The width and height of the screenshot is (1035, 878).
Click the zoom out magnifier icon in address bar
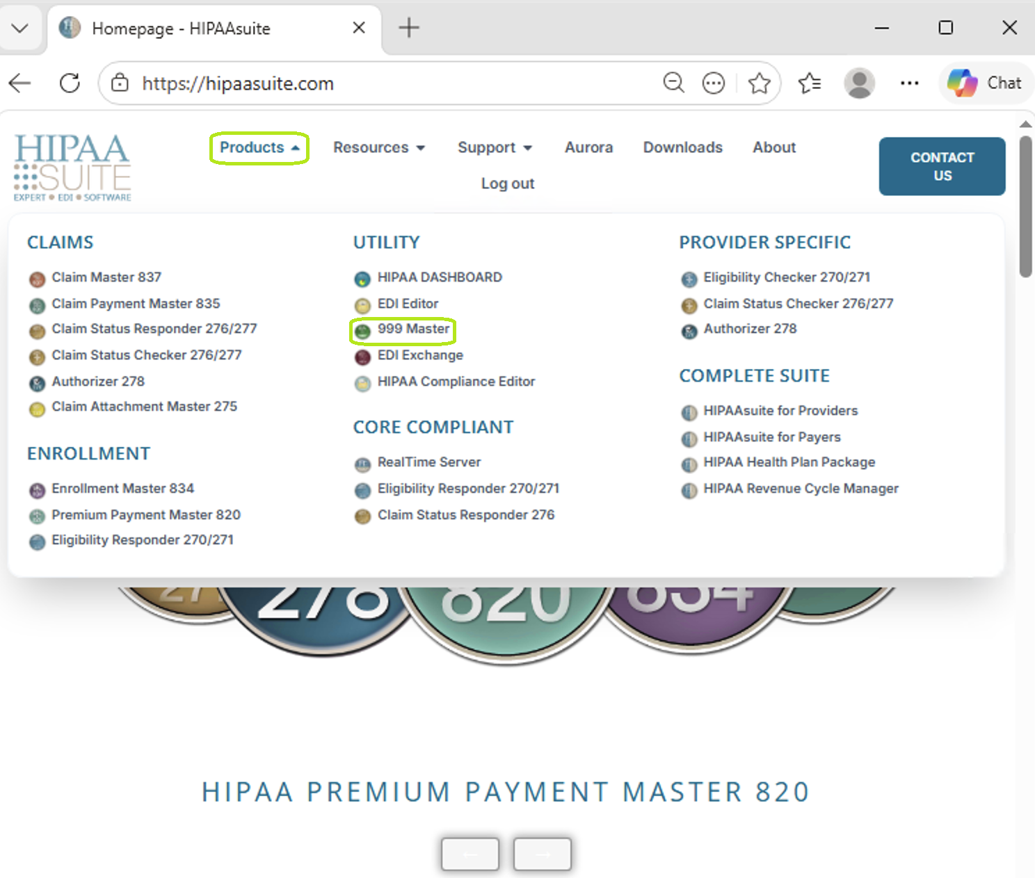point(673,83)
